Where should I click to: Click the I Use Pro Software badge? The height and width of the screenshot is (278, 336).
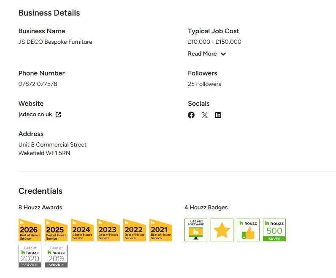click(x=196, y=230)
